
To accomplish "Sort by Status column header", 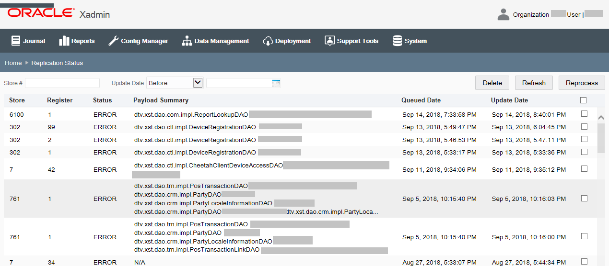I will click(x=102, y=100).
